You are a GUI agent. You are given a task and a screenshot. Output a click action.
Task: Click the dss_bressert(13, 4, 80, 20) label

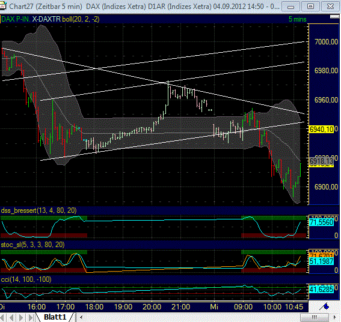[x=38, y=210]
